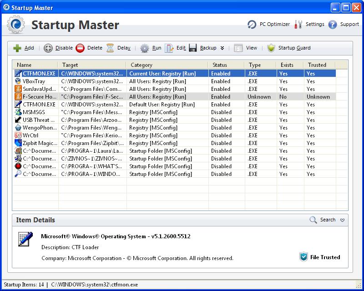Click the 'Description: CTF Loader' text

pos(70,247)
